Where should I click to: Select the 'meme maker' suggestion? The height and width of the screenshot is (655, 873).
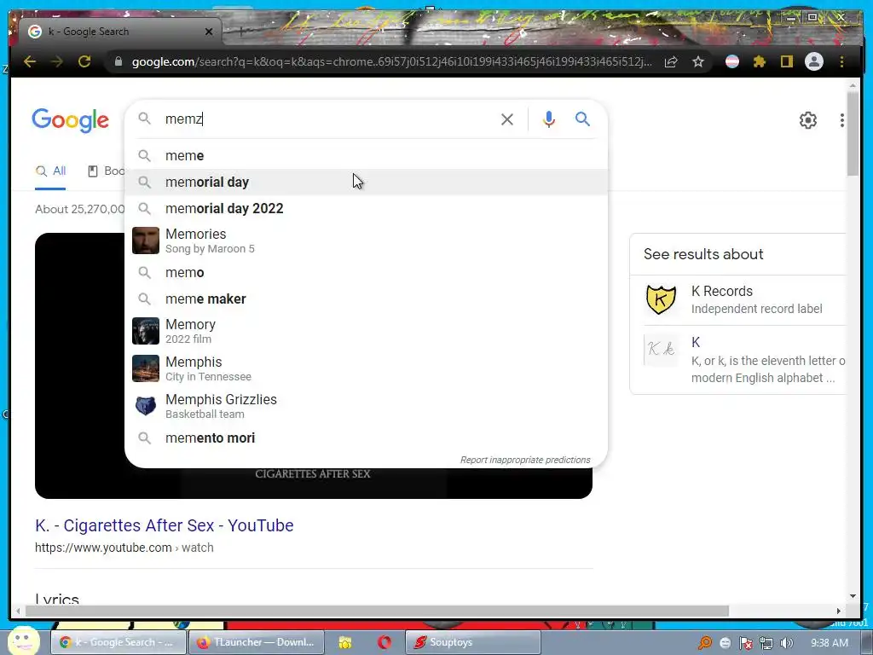367,299
